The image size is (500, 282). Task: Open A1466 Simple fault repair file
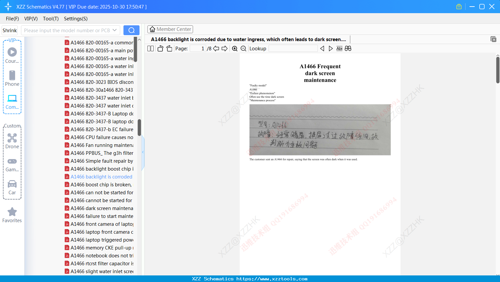(99, 161)
